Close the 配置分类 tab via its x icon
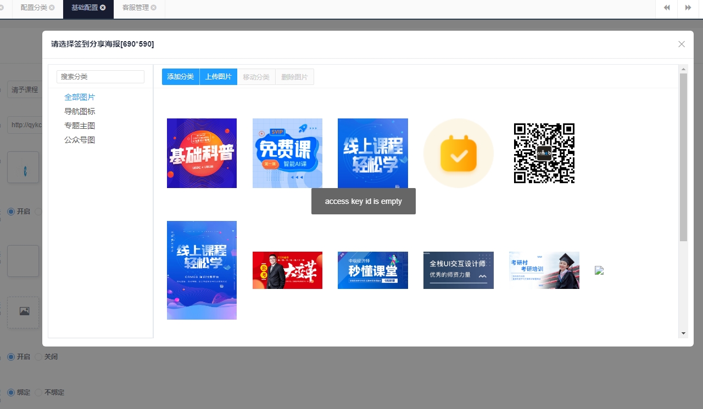This screenshot has height=409, width=703. click(x=52, y=8)
